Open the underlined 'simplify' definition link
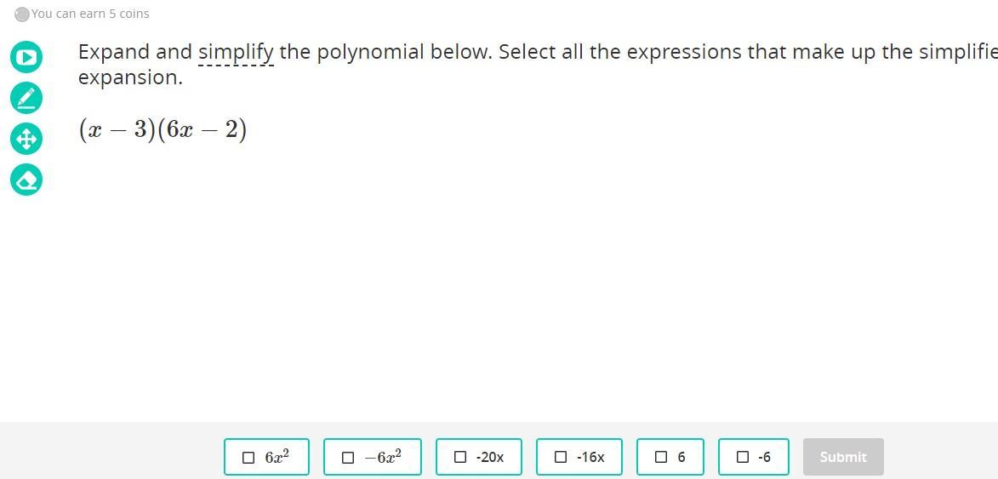This screenshot has height=479, width=998. (236, 52)
